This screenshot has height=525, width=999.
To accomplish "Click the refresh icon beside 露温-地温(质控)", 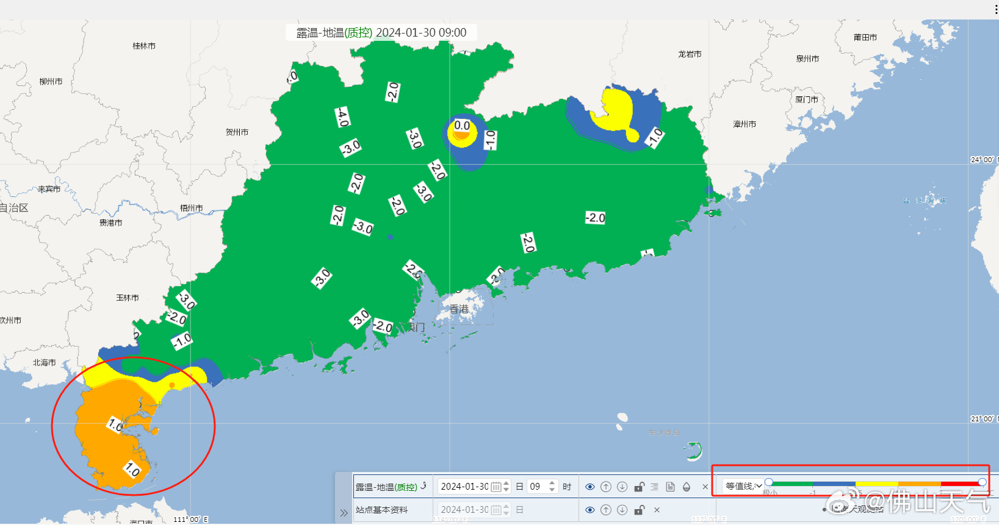I will pos(424,486).
